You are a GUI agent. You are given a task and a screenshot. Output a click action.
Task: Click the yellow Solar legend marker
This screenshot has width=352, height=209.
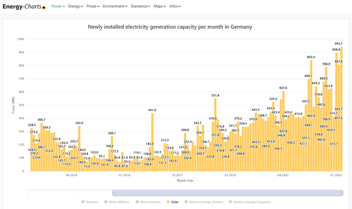[167, 202]
